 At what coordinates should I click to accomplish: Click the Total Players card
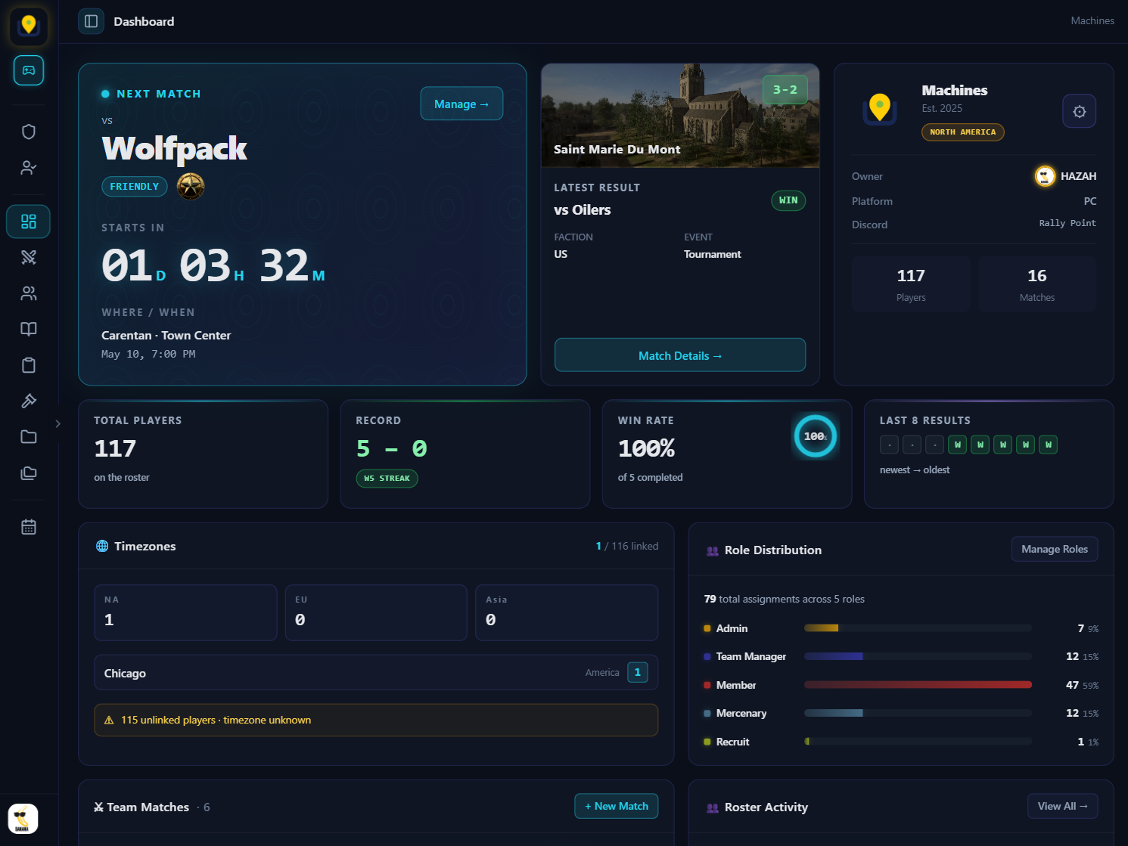pos(203,454)
